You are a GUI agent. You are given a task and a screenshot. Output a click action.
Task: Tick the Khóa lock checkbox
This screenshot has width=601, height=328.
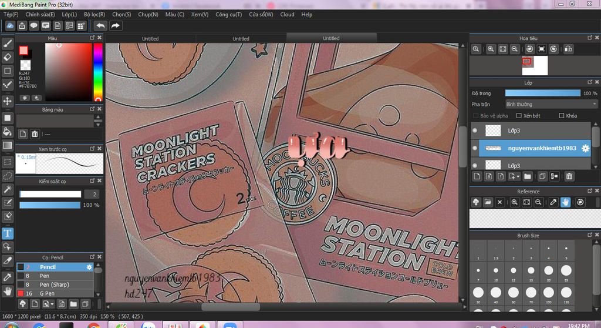tap(562, 116)
